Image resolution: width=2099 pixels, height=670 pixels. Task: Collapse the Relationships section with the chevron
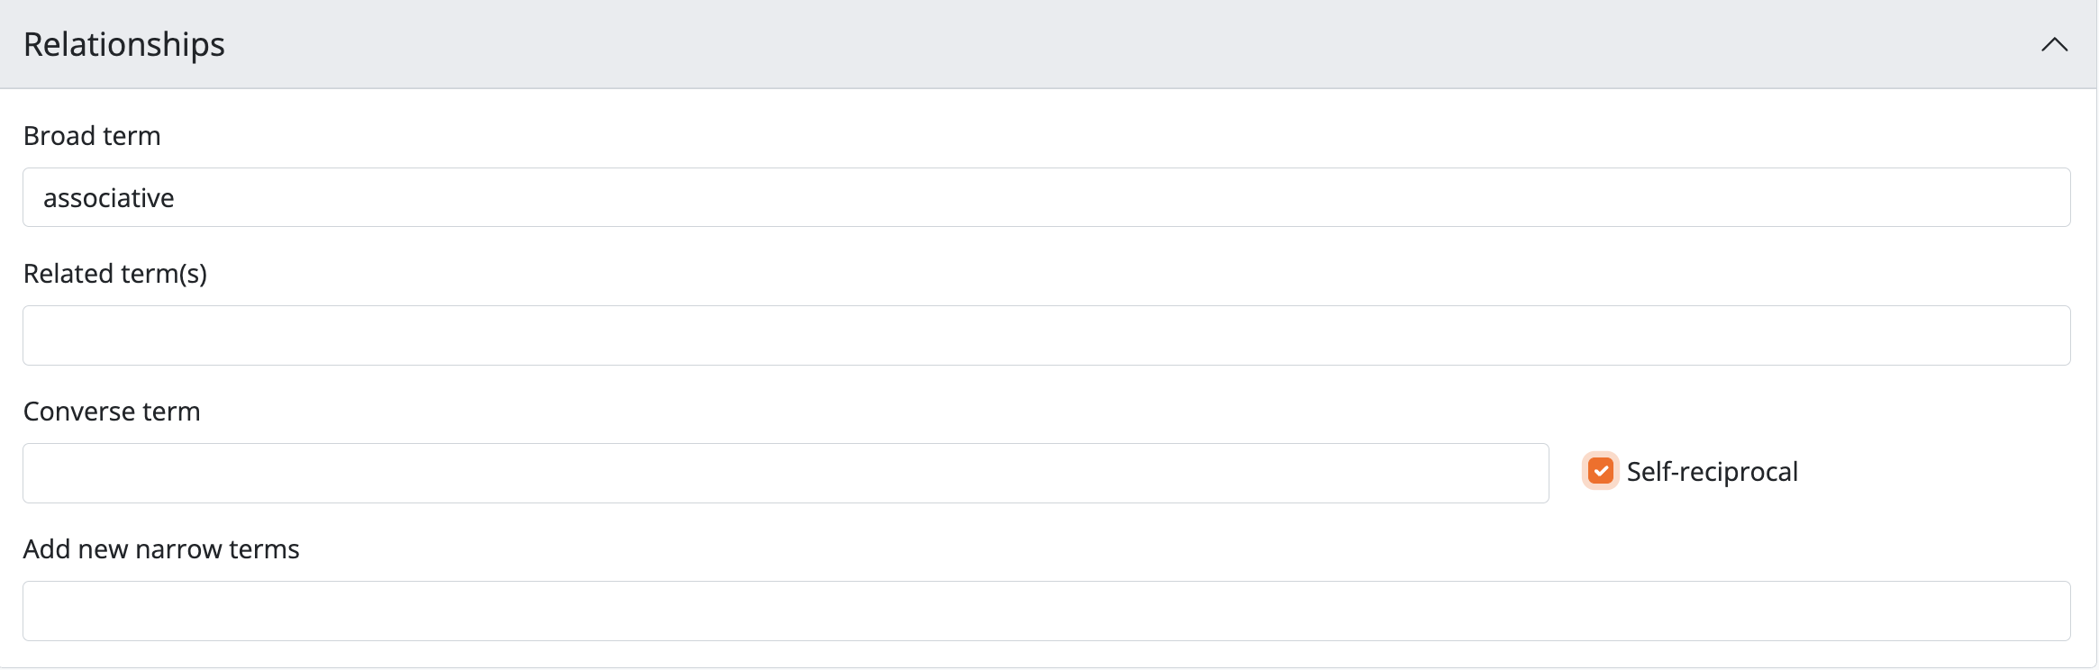[2054, 45]
